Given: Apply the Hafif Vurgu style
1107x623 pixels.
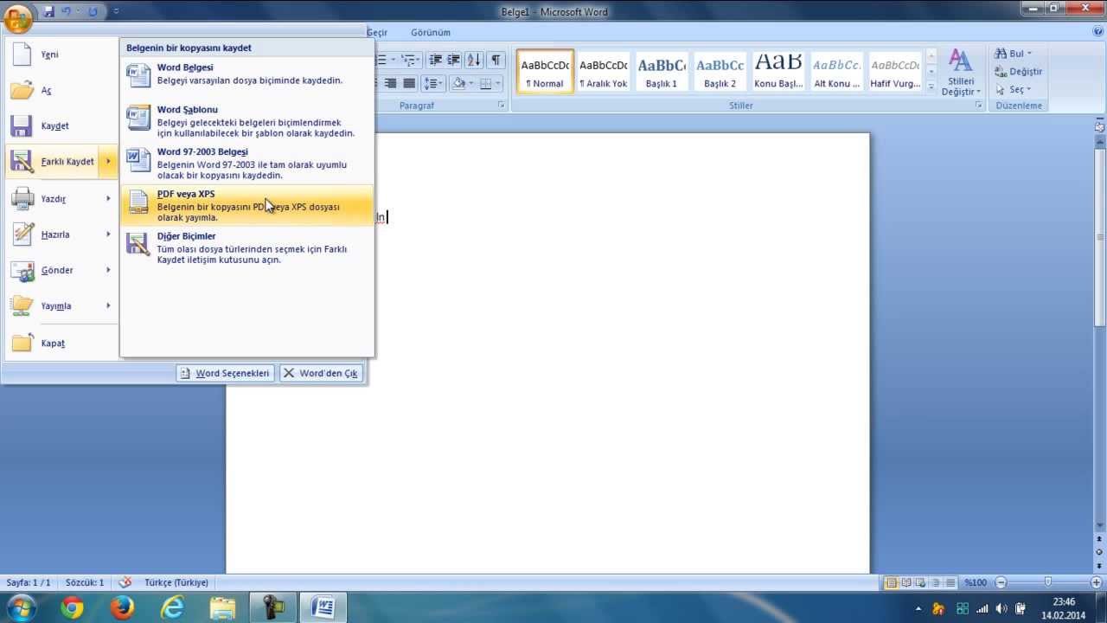Looking at the screenshot, I should (895, 71).
